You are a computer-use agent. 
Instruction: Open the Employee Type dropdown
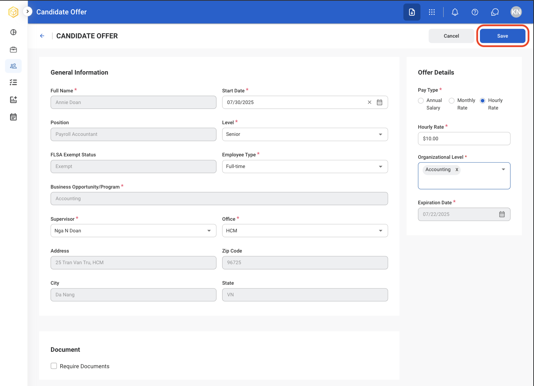(305, 167)
